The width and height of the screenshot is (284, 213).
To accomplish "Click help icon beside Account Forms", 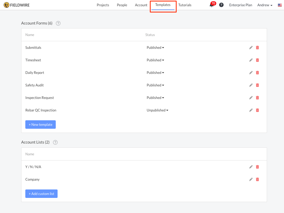I will click(x=58, y=23).
